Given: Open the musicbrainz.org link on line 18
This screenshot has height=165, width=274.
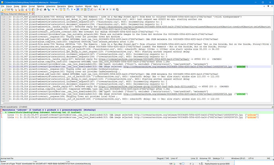Looking at the screenshot, I should pyautogui.click(x=185, y=27).
